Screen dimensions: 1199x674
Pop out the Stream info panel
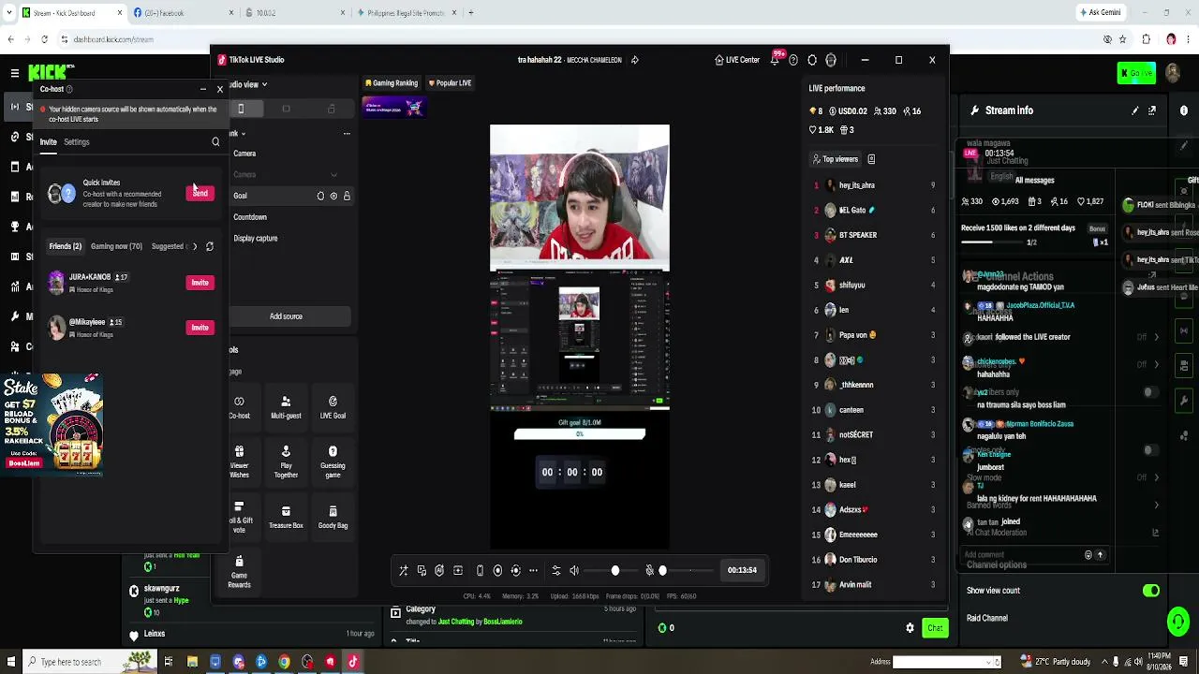point(1152,110)
